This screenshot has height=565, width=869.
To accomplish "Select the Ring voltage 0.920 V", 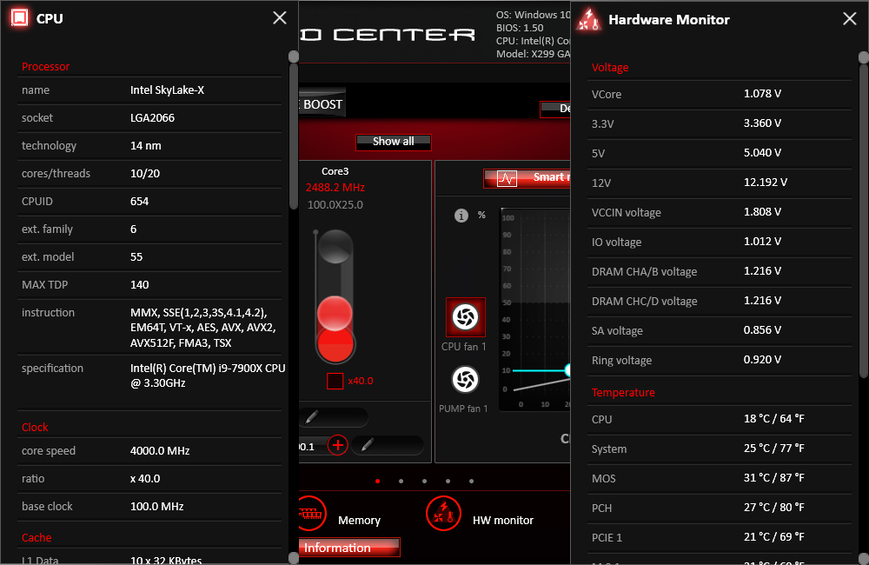I will pos(763,359).
